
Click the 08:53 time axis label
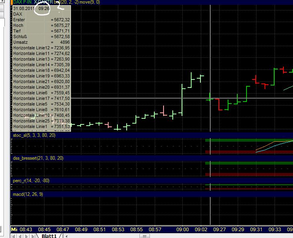[x=118, y=230]
